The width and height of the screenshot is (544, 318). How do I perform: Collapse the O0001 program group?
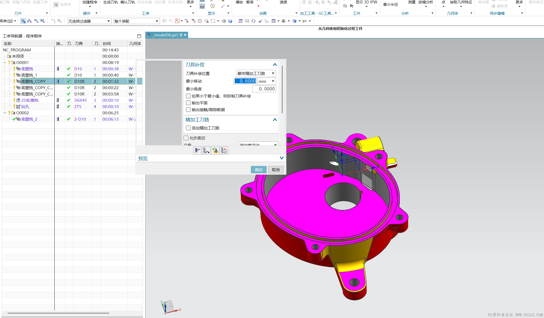point(4,62)
